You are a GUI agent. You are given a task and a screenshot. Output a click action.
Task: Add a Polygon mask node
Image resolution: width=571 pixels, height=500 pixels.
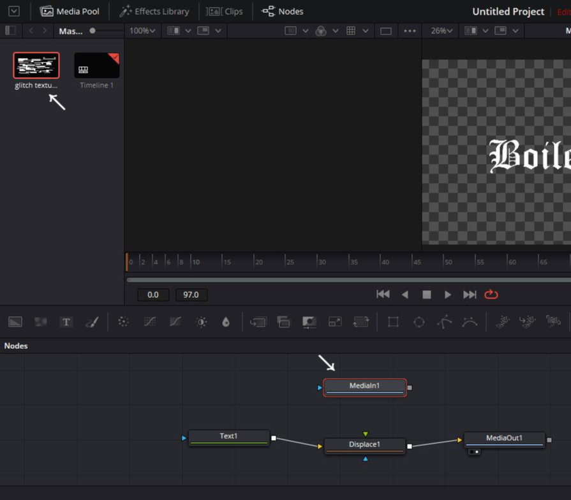tap(444, 322)
